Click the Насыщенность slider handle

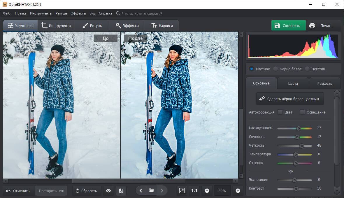(x=299, y=128)
